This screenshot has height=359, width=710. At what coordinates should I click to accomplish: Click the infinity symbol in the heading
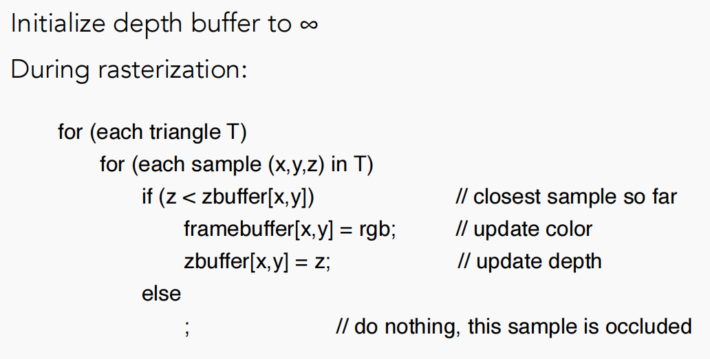pos(309,25)
